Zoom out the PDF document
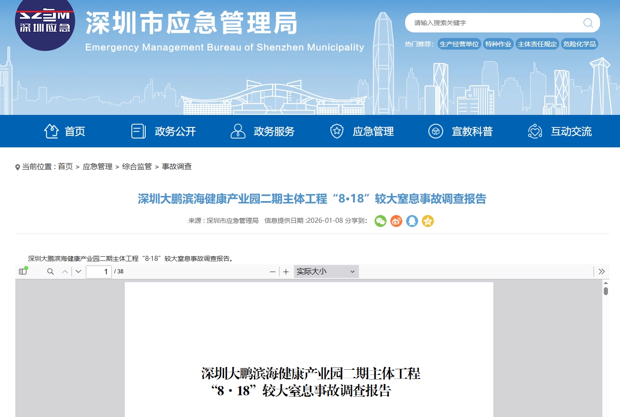This screenshot has height=417, width=620. pyautogui.click(x=273, y=272)
